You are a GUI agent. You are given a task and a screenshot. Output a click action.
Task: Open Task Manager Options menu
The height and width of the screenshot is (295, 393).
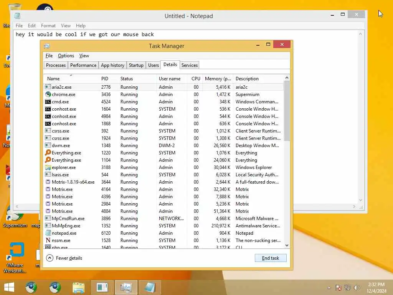pos(66,56)
